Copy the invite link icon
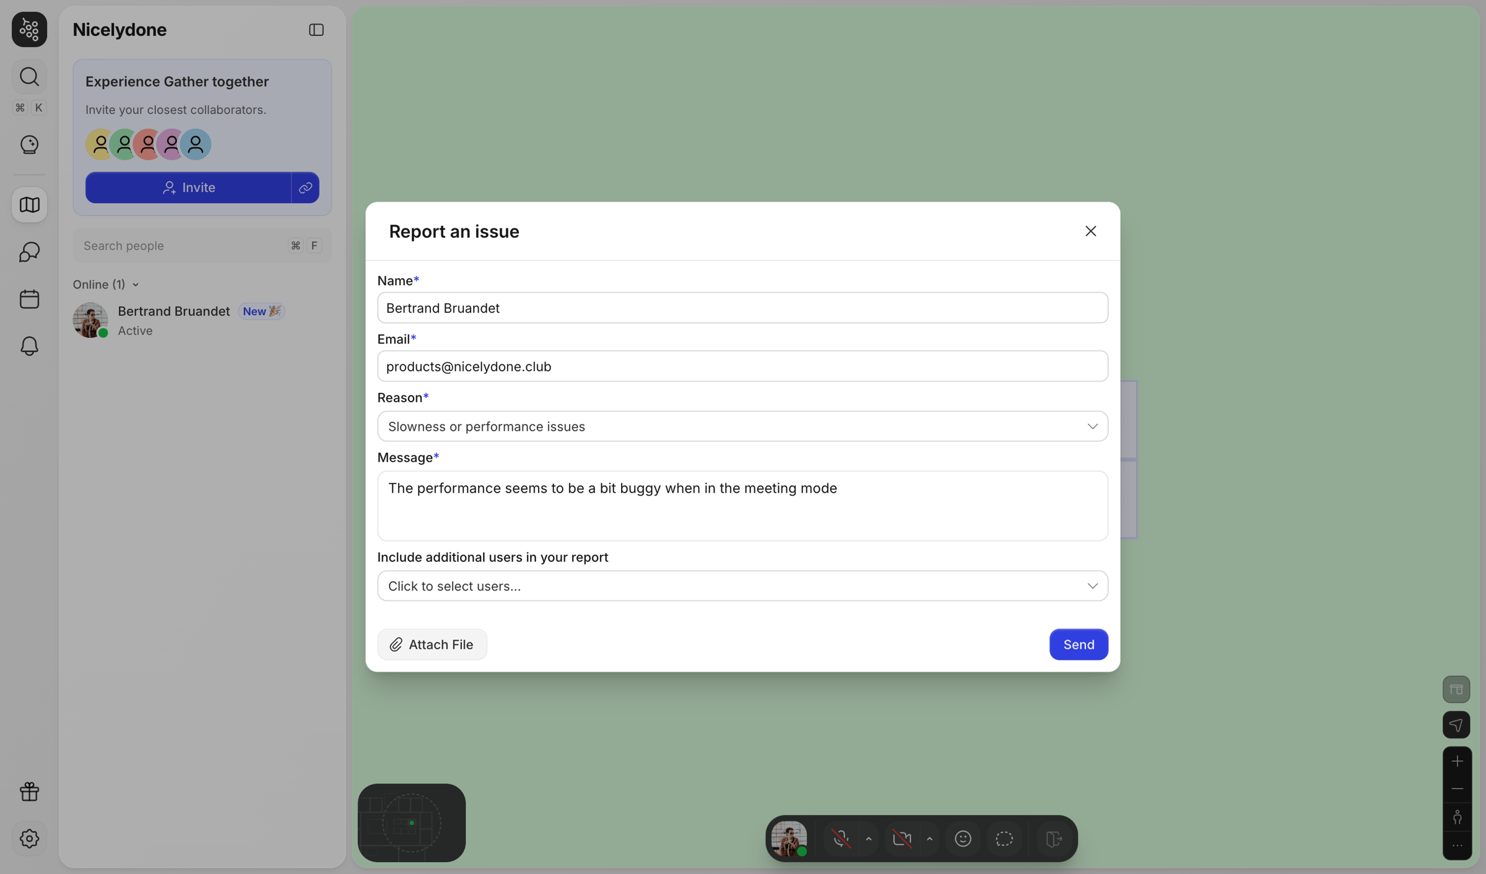1486x874 pixels. (305, 188)
